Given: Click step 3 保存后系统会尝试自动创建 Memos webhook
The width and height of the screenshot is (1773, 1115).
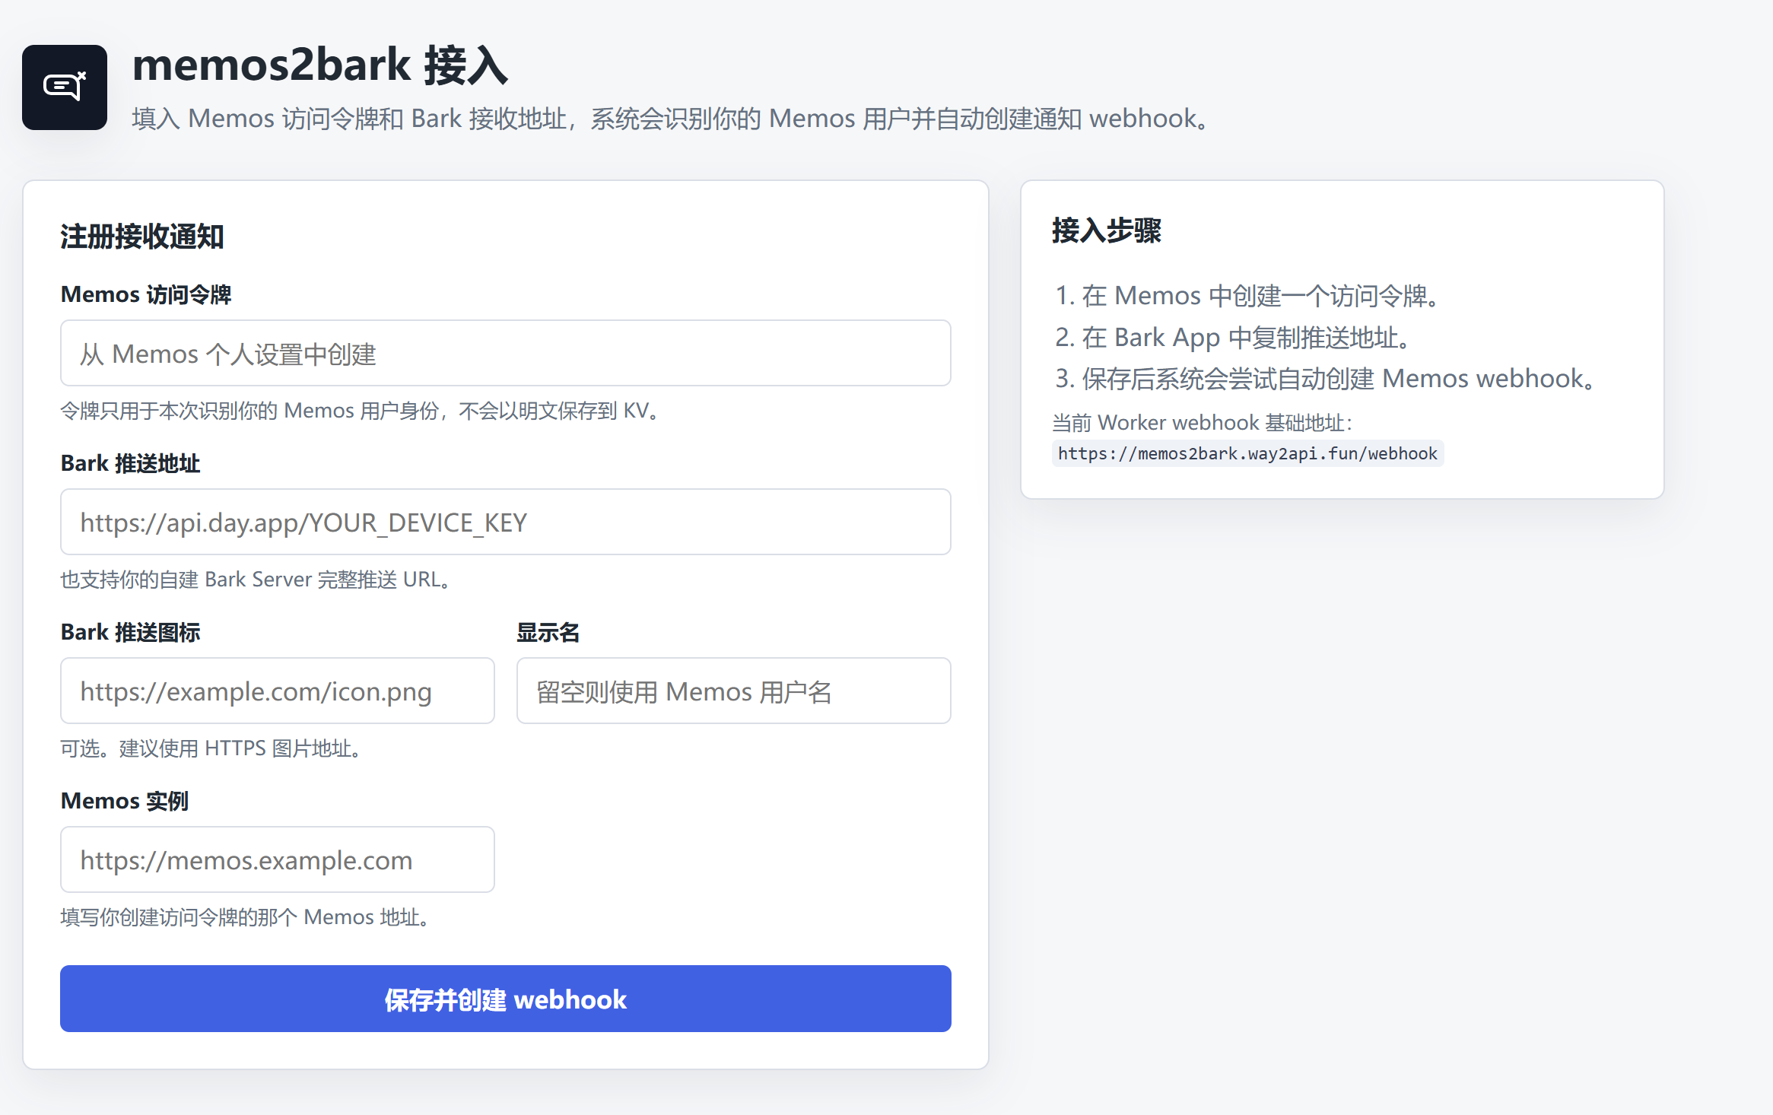Looking at the screenshot, I should click(x=1325, y=378).
